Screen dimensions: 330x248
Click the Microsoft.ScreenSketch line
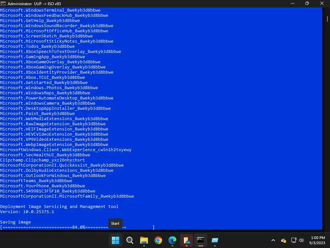click(46, 36)
